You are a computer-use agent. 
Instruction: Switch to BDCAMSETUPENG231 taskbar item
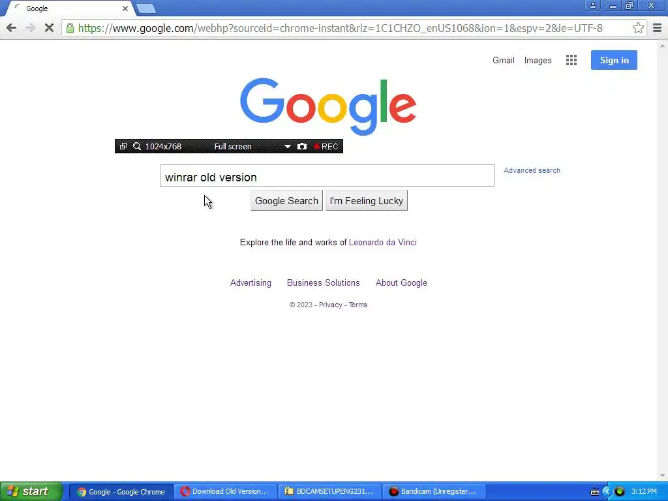point(329,492)
